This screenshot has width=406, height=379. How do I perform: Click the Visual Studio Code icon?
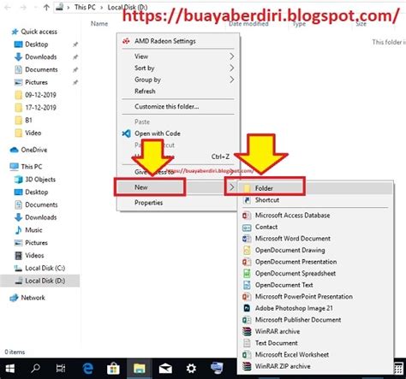pyautogui.click(x=126, y=133)
